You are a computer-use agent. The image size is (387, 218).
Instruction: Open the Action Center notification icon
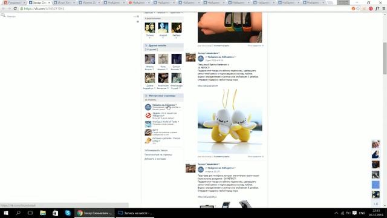(354, 213)
